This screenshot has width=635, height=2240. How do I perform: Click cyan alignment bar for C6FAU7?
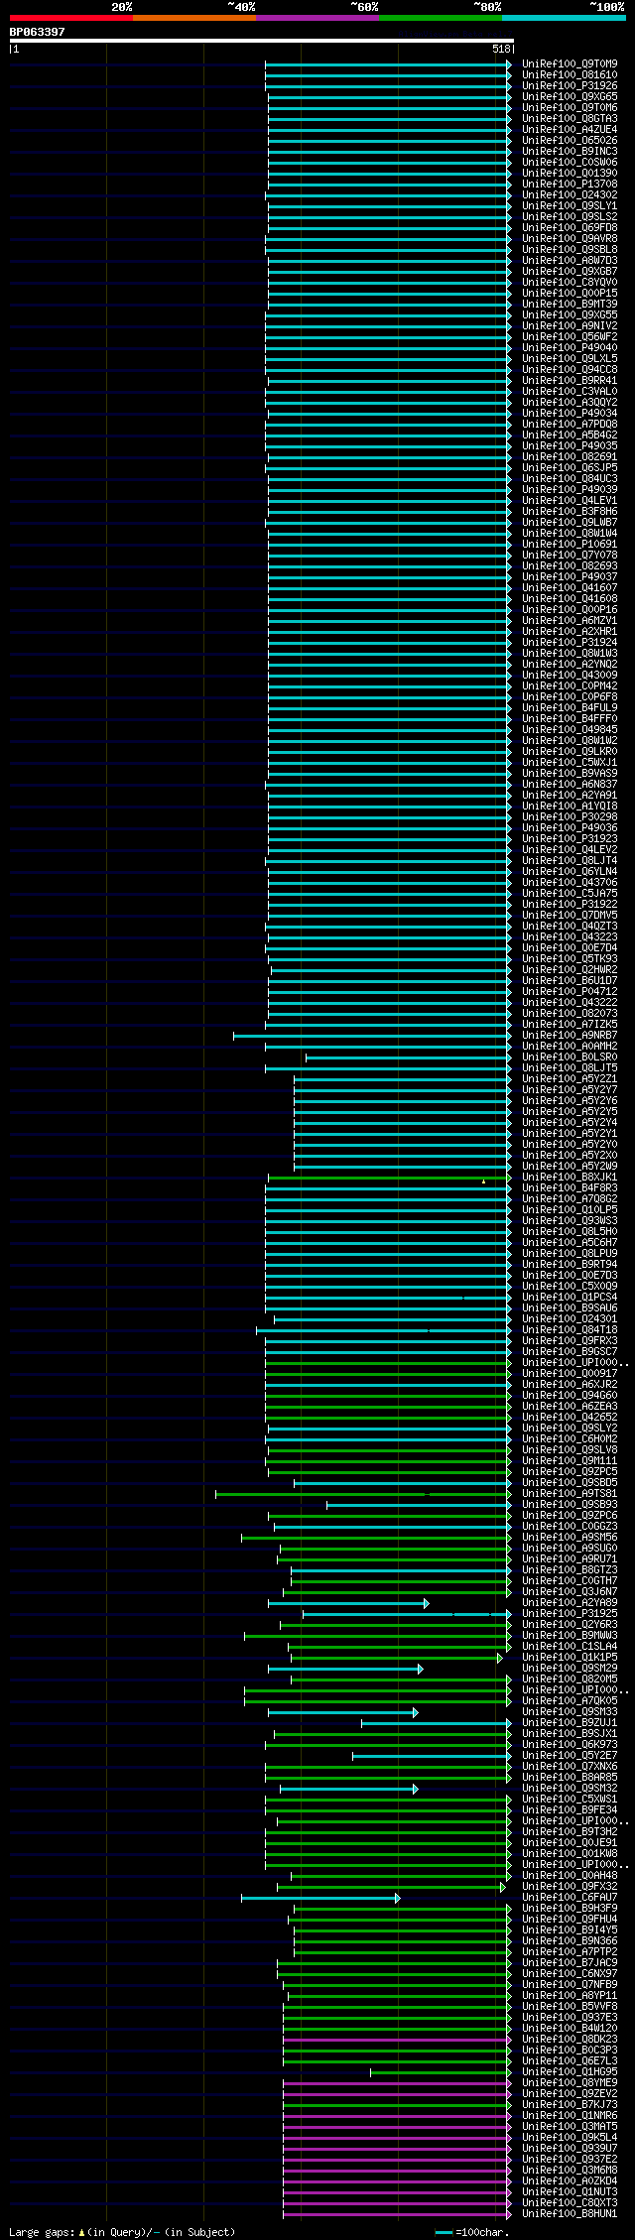pyautogui.click(x=320, y=1898)
